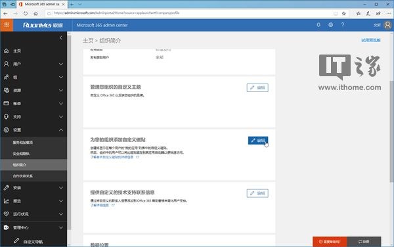Collapse the 设置 menu chevron
This screenshot has width=394, height=247.
click(x=61, y=129)
